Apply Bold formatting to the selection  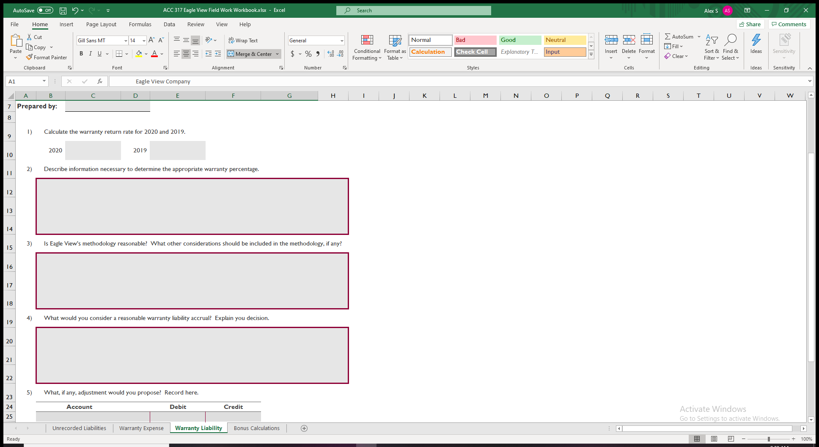click(x=81, y=54)
